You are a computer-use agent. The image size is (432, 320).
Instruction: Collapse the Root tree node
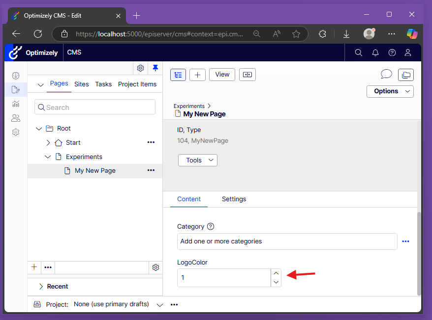coord(39,129)
